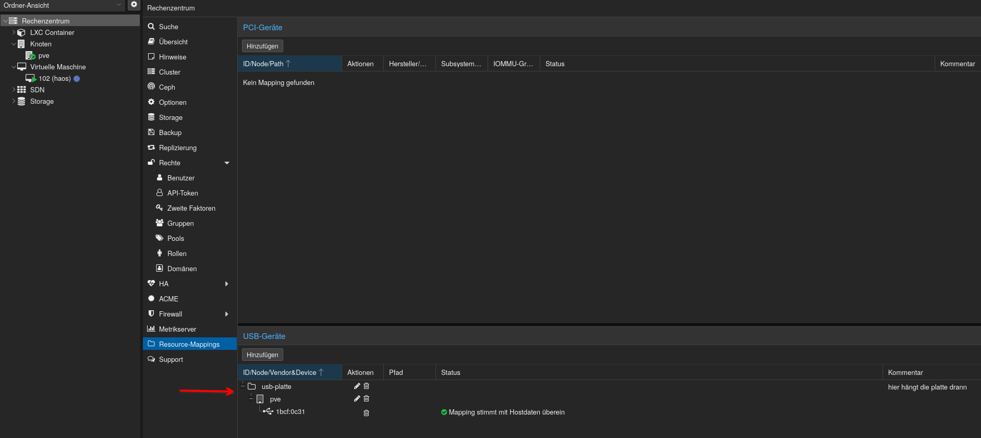Open the view settings gear icon

[134, 5]
